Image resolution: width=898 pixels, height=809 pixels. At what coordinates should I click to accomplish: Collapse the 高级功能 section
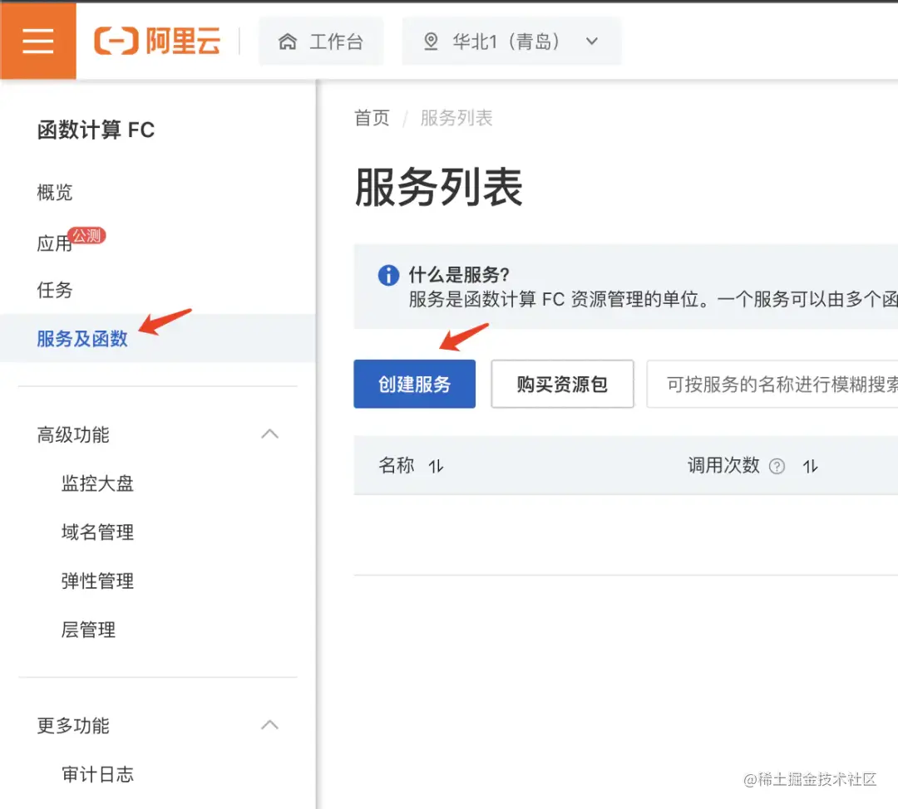pyautogui.click(x=269, y=434)
